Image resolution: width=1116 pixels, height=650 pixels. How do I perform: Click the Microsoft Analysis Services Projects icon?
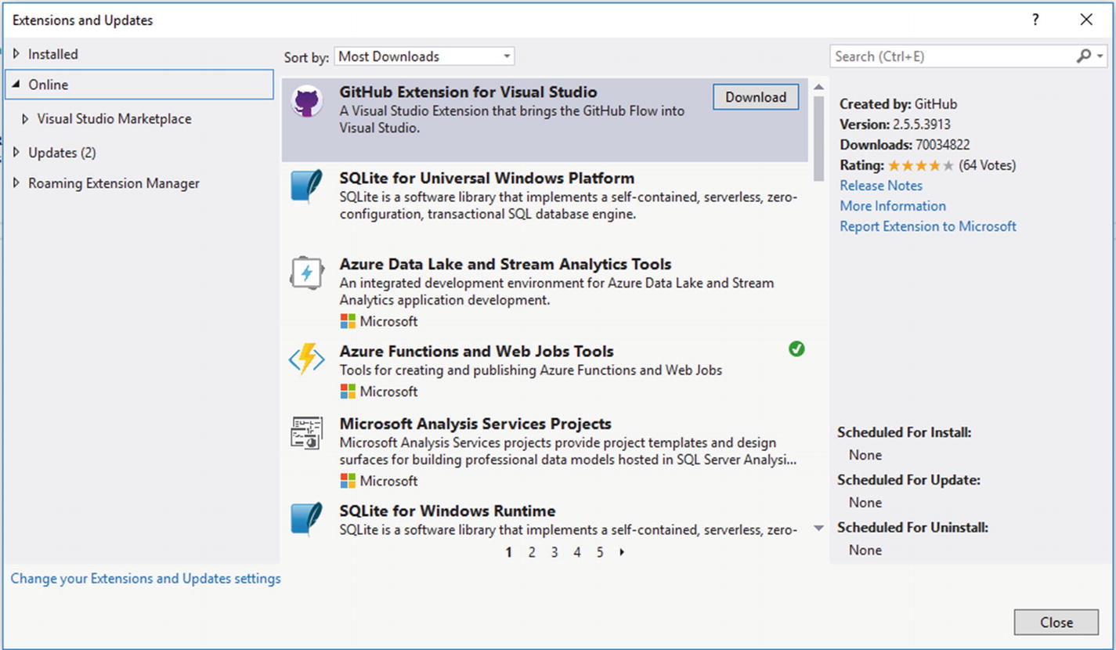click(307, 432)
